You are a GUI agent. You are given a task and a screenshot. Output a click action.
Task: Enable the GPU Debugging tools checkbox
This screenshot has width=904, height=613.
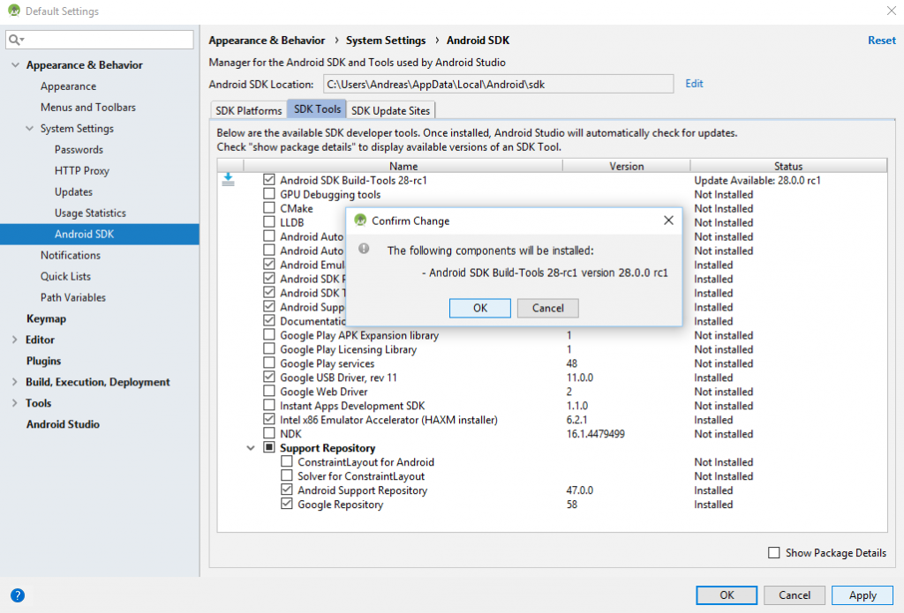click(x=269, y=194)
